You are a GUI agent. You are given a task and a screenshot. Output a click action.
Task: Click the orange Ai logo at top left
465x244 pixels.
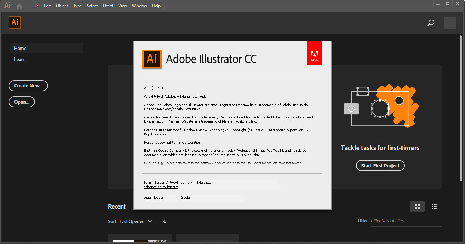pyautogui.click(x=15, y=22)
